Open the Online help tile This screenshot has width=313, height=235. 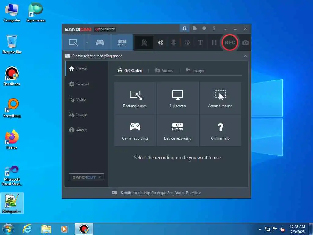click(220, 130)
